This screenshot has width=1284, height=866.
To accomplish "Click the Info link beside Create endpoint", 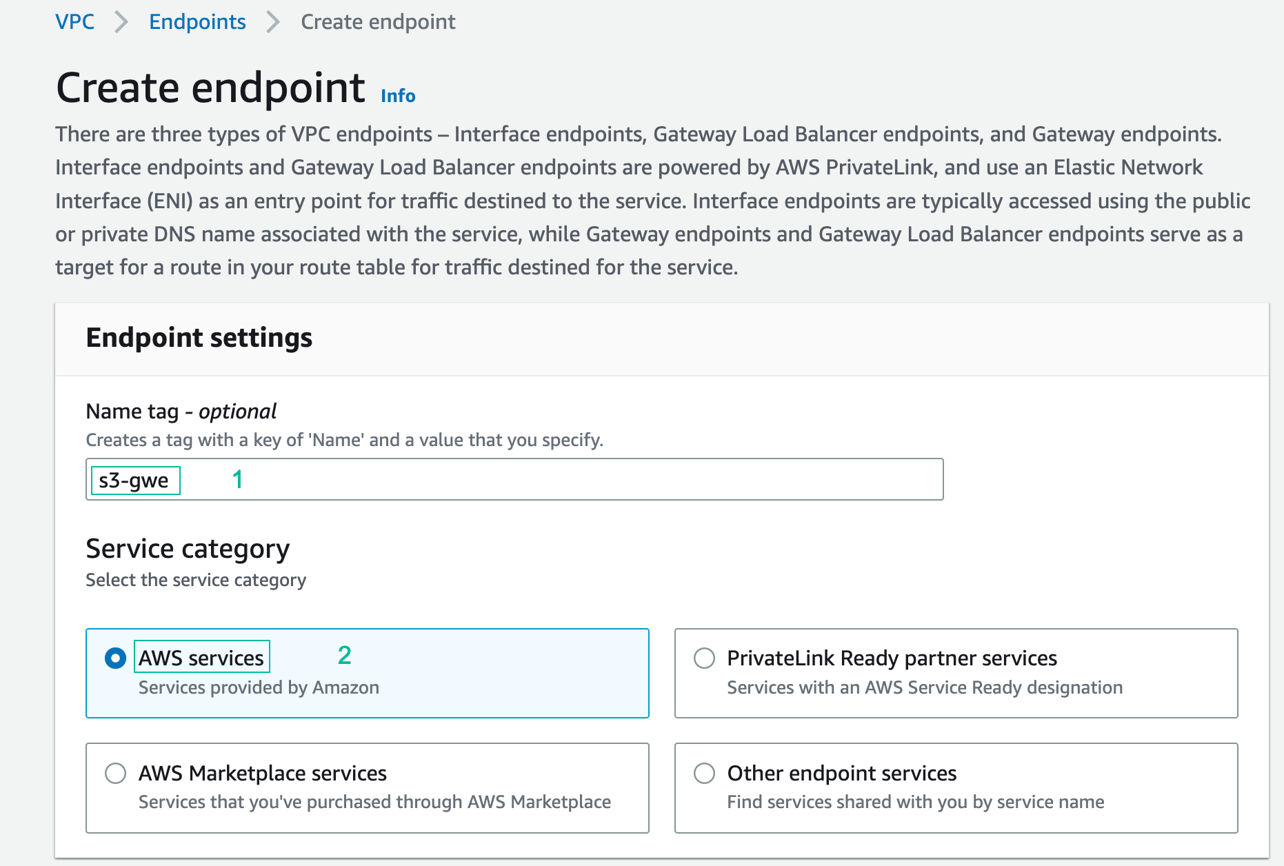I will (x=397, y=96).
